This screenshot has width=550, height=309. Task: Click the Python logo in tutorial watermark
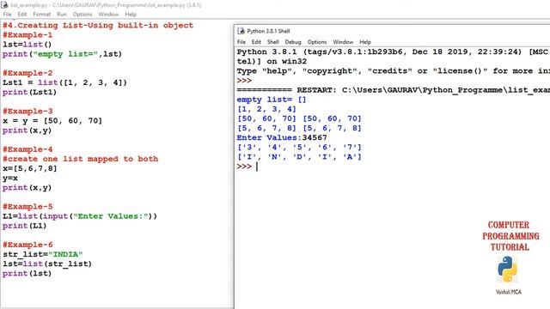[507, 269]
